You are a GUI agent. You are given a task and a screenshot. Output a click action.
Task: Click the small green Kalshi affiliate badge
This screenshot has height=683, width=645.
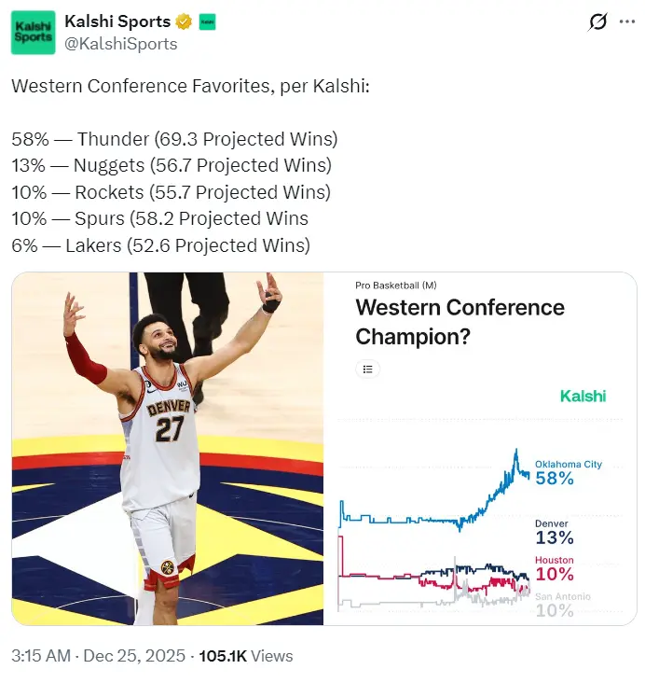point(208,21)
